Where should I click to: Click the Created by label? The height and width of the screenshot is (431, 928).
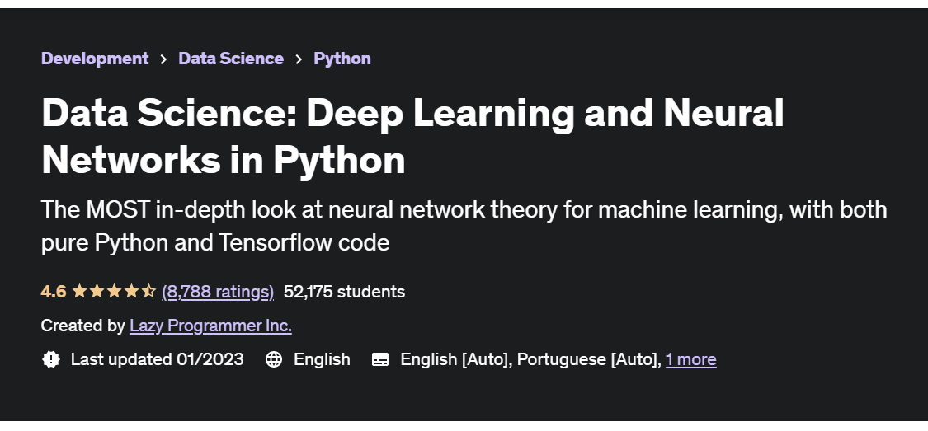click(82, 326)
